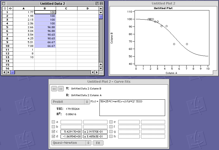Click the crosshair icon in the data table header
This screenshot has height=150, width=219.
pyautogui.click(x=10, y=9)
